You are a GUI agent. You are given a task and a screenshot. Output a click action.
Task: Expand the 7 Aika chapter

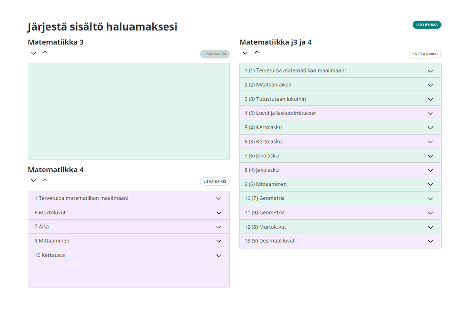click(219, 227)
